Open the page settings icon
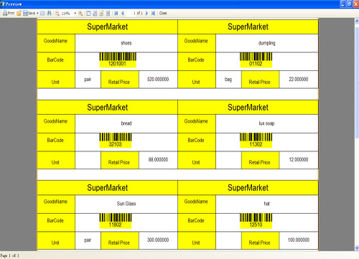The height and width of the screenshot is (259, 359). point(95,13)
